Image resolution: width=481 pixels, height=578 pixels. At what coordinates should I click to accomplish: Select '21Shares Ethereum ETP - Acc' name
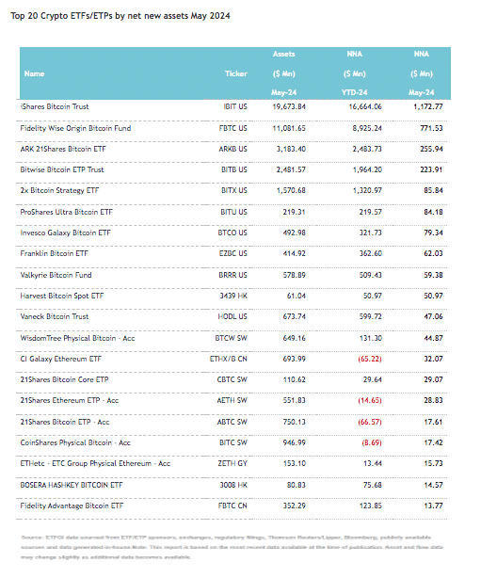coord(70,400)
